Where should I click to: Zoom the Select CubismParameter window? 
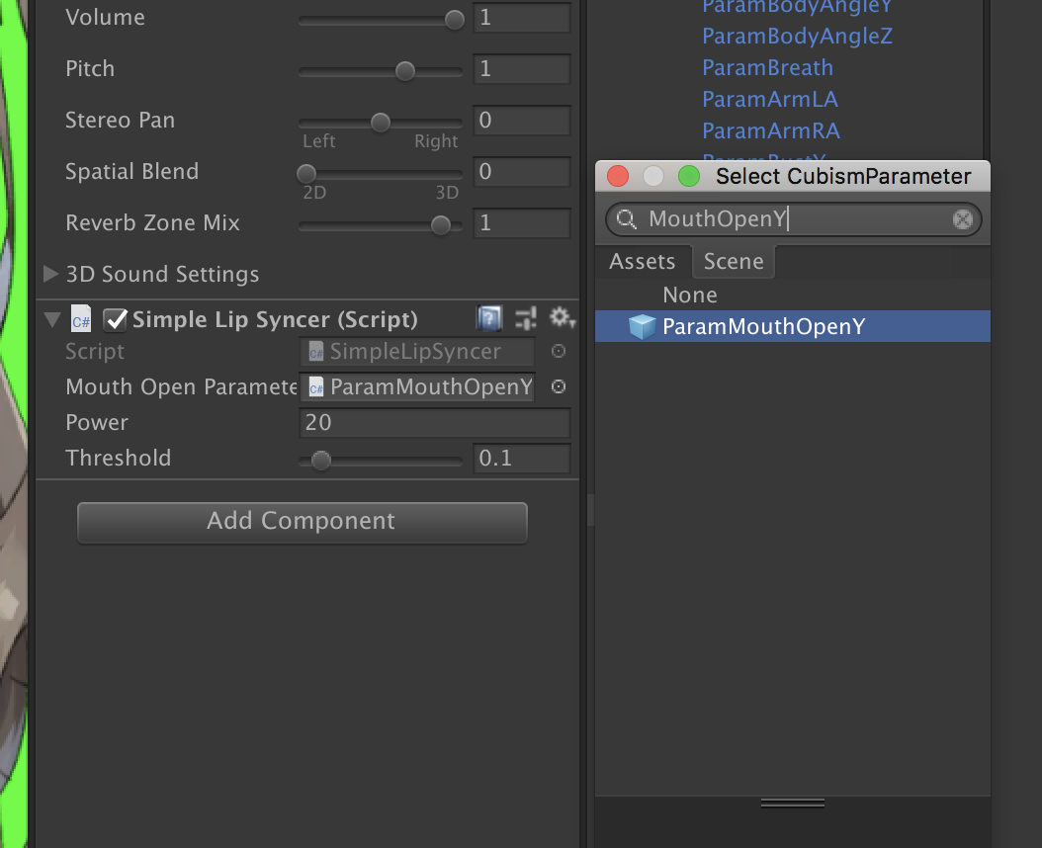click(689, 176)
